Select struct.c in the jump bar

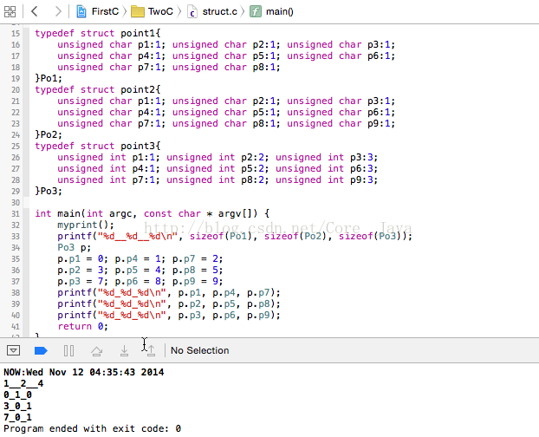(219, 11)
